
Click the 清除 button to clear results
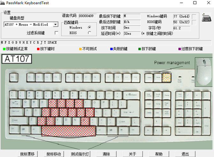(106, 154)
